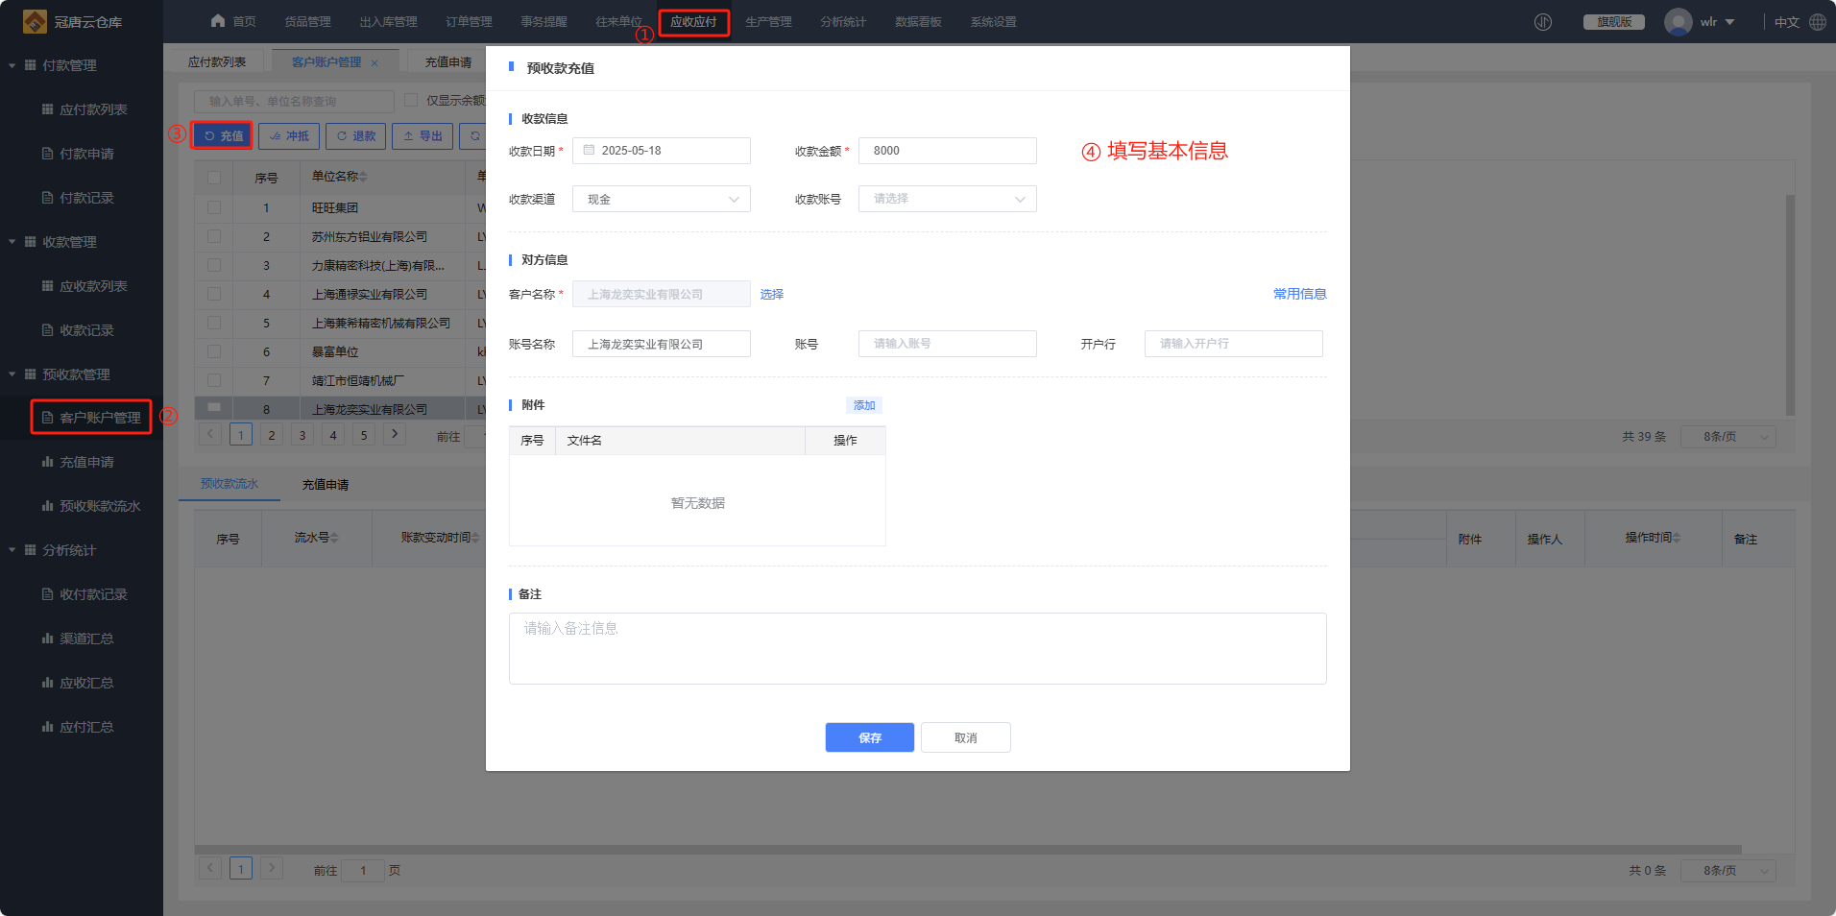Viewport: 1836px width, 916px height.
Task: Click the 付款申请 sidebar document icon
Action: point(47,154)
